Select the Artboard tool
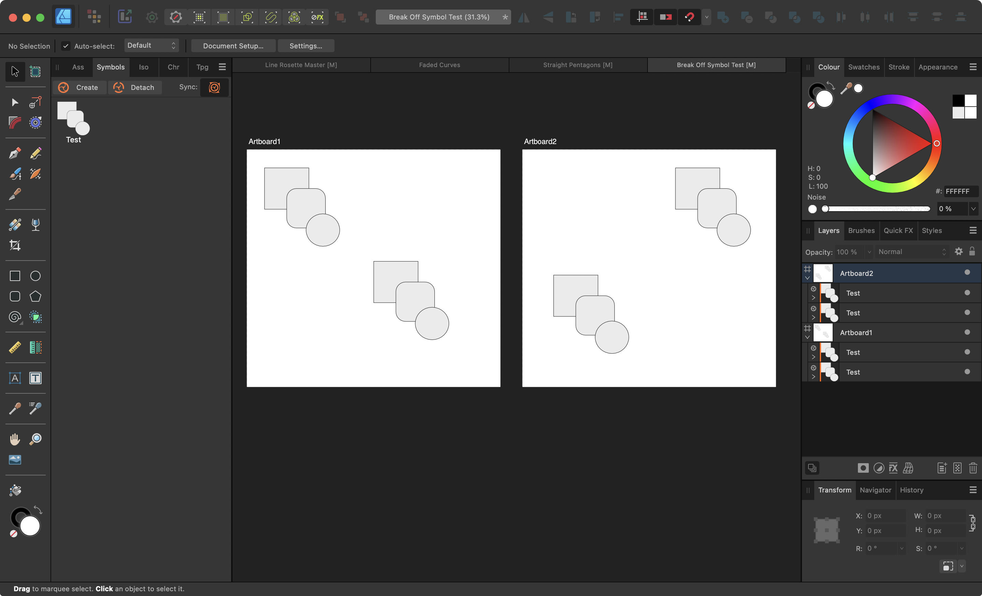Screen dimensions: 982x596 pyautogui.click(x=35, y=72)
